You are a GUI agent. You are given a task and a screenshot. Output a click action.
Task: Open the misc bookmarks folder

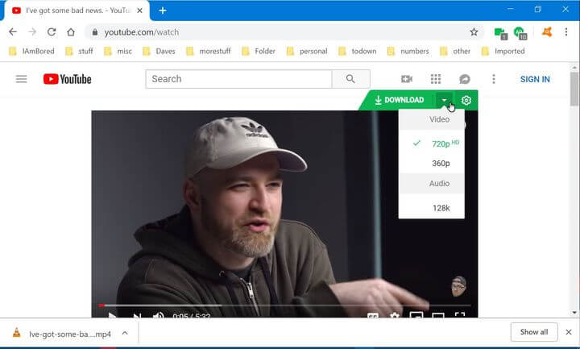(118, 51)
